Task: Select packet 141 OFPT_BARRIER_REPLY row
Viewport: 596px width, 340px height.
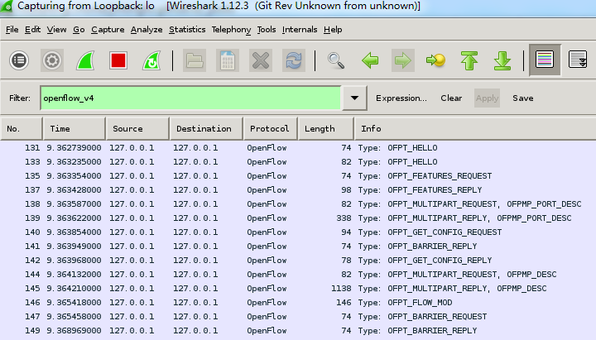Action: coord(298,247)
